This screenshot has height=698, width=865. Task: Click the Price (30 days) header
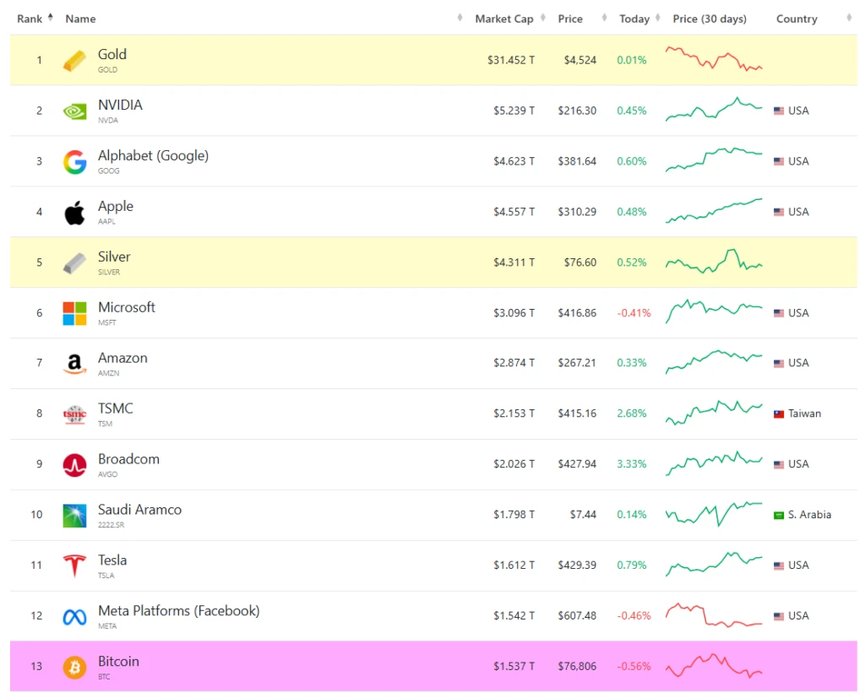point(710,19)
